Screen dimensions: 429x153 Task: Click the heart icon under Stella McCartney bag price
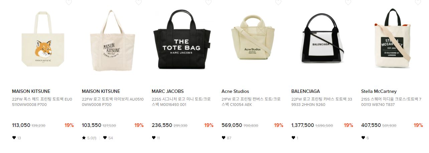click(363, 138)
